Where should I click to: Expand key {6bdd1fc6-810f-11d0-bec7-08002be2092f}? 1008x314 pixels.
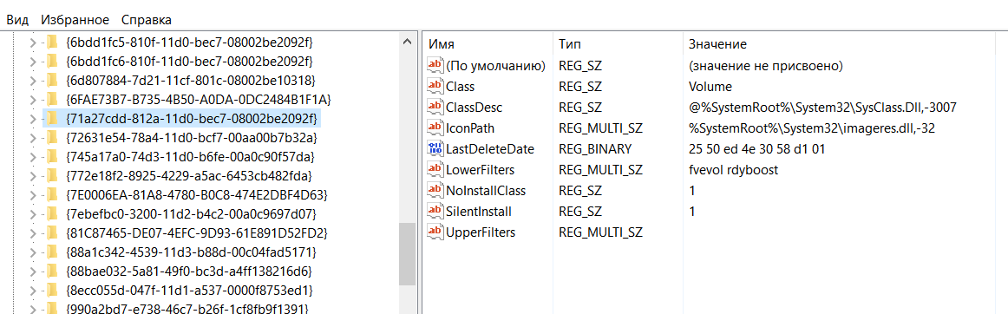point(33,61)
